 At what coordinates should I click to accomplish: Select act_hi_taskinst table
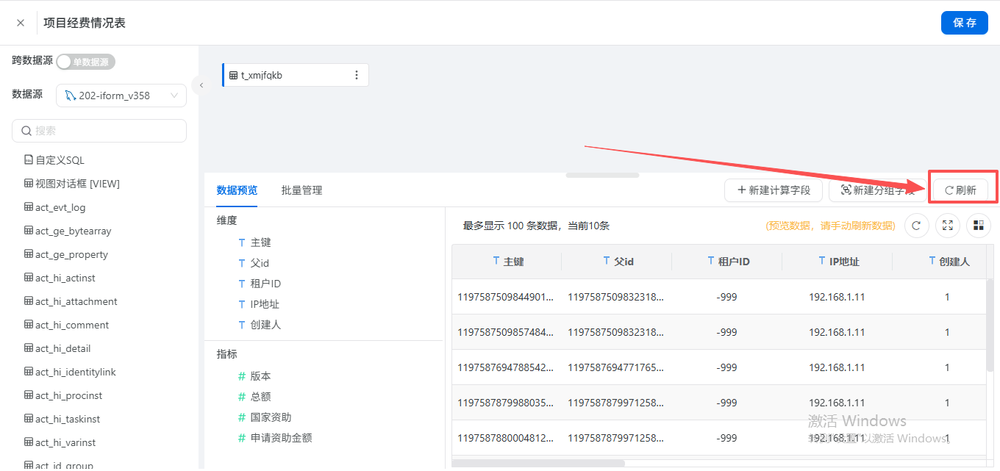coord(62,419)
